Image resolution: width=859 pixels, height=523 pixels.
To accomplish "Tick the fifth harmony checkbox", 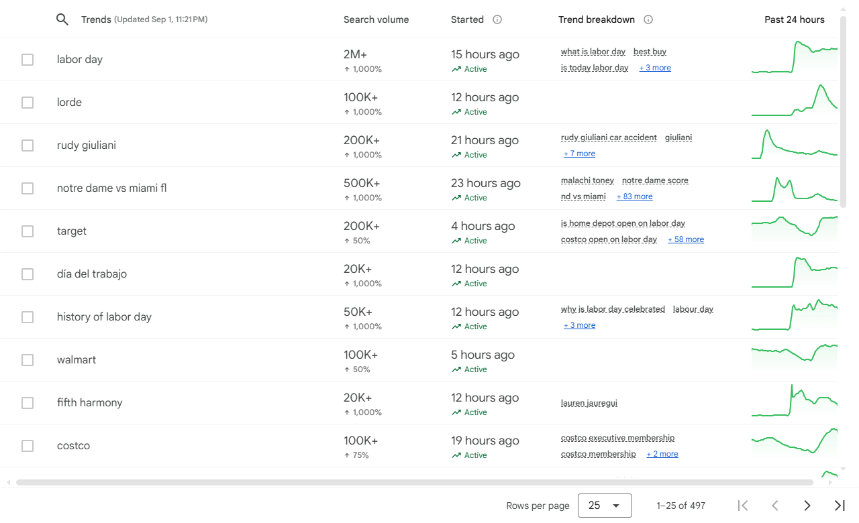I will (x=28, y=403).
